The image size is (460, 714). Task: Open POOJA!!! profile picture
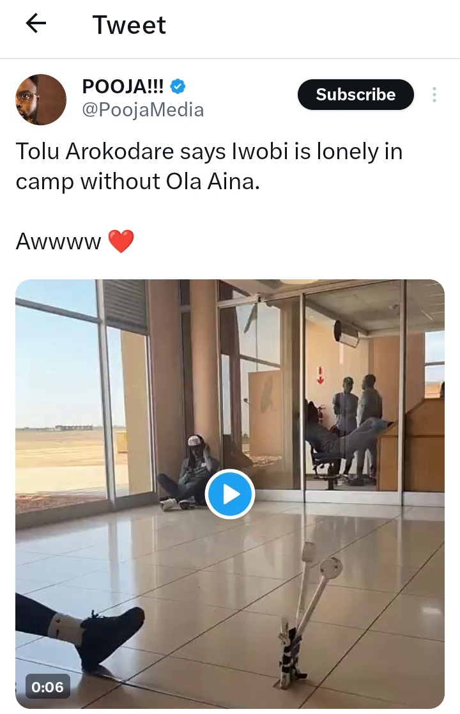(41, 99)
